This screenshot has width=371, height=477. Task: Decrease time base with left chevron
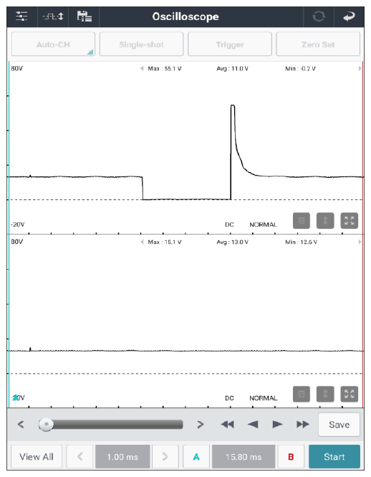79,457
